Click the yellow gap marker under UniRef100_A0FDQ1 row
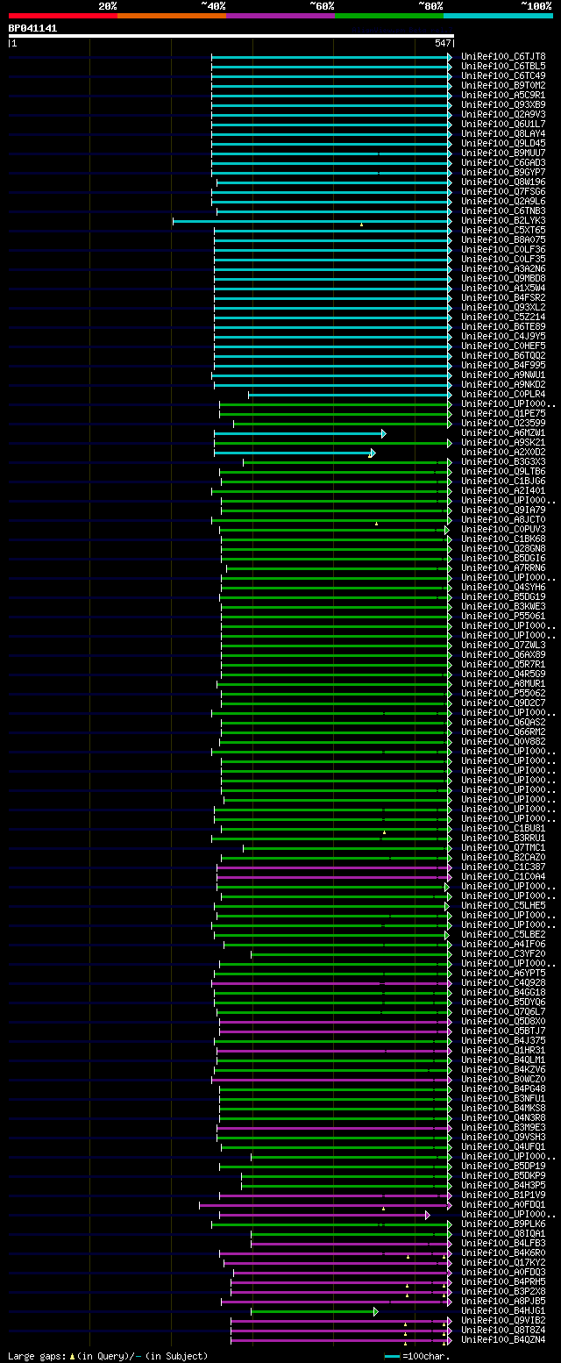Screen dimensions: 561x1363 click(x=383, y=1210)
